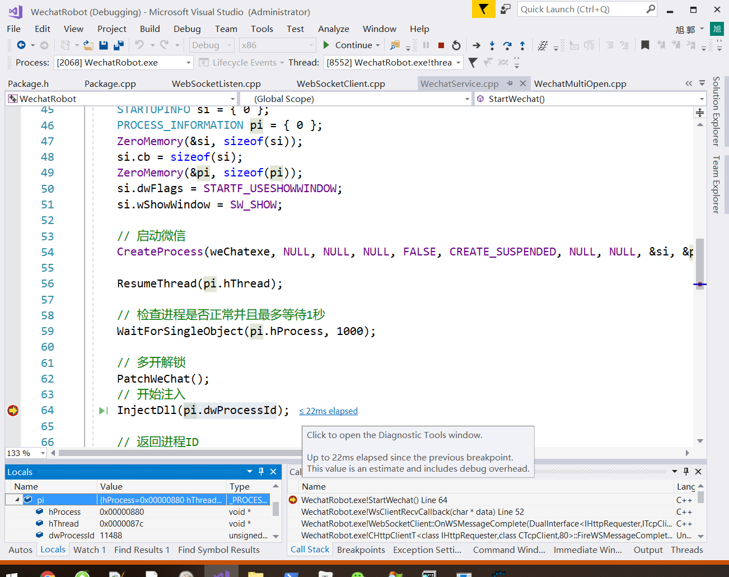Screen dimensions: 729x577
Task: Close the Locals panel
Action: pos(273,472)
